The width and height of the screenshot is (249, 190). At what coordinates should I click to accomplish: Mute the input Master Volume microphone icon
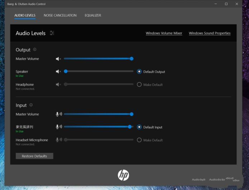pos(58,114)
